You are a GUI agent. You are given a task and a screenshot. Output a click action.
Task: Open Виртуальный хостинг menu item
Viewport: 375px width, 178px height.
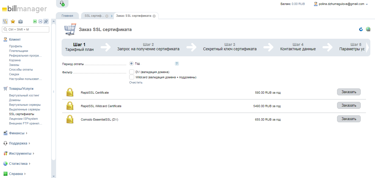coord(24,95)
